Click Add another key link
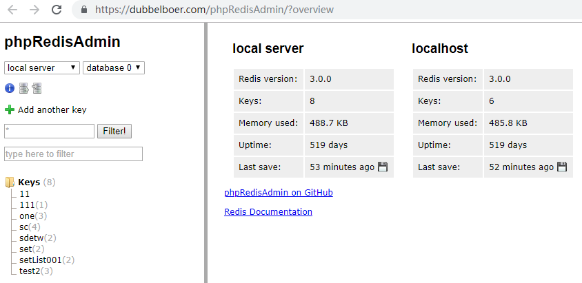The height and width of the screenshot is (283, 582). click(x=52, y=110)
